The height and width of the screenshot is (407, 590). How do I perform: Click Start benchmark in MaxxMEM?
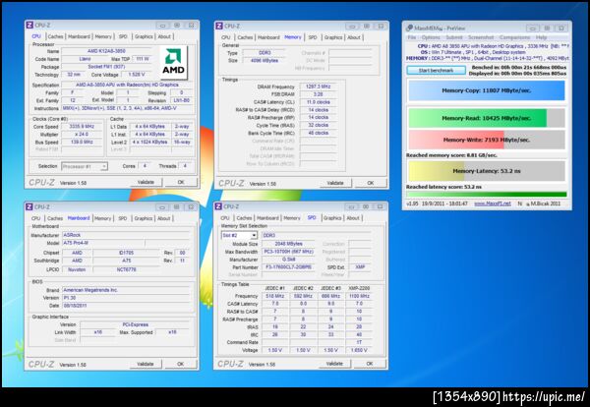coord(436,71)
